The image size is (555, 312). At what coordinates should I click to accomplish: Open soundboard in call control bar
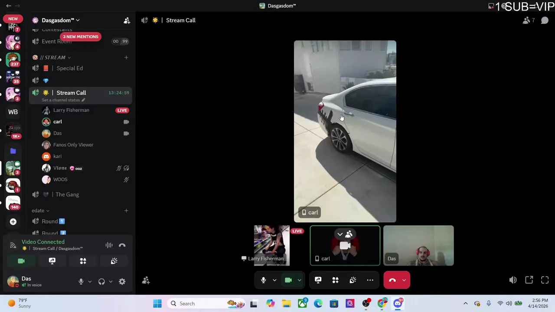click(x=353, y=280)
